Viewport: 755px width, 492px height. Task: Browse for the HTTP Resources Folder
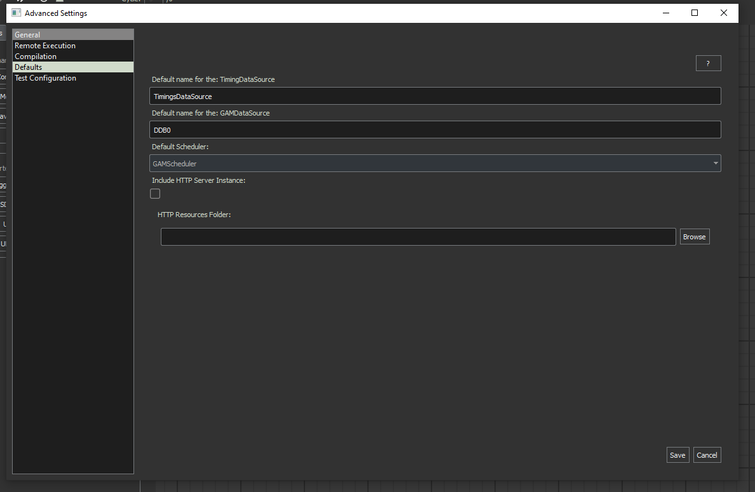(x=694, y=237)
